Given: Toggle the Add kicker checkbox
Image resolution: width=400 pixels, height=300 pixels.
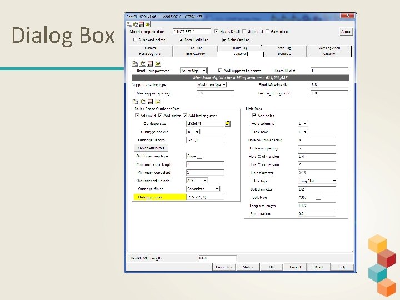Looking at the screenshot, I should point(160,116).
